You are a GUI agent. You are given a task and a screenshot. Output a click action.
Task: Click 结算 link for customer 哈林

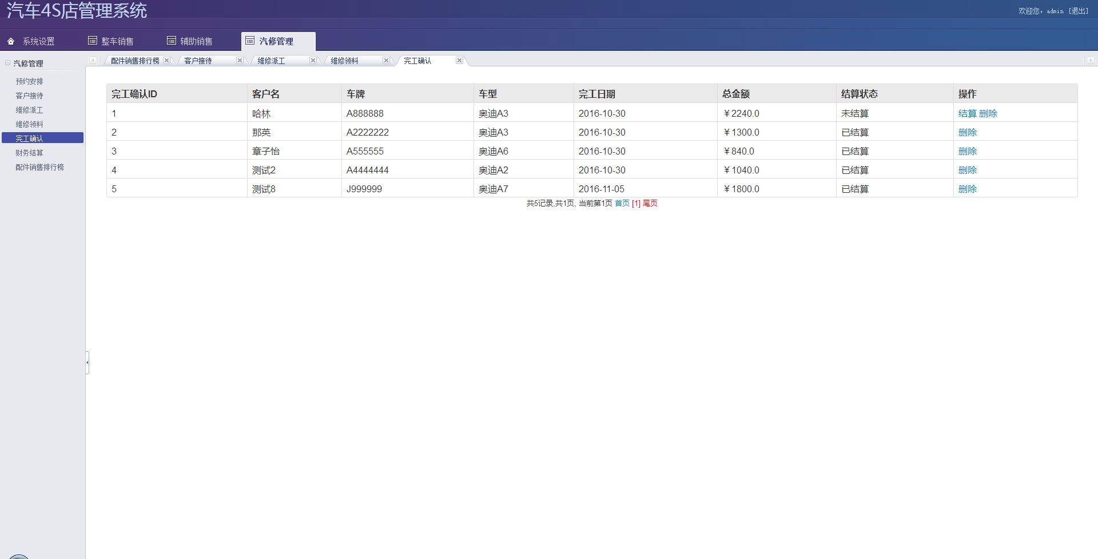[x=967, y=113]
